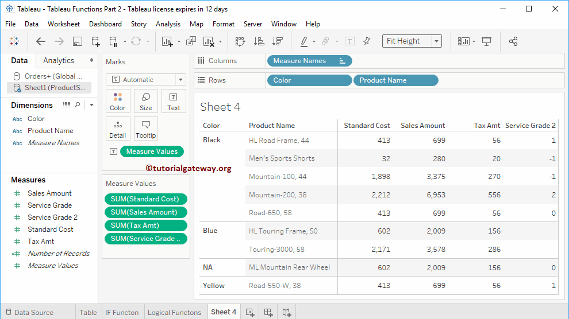This screenshot has height=319, width=569.
Task: Select the Number of Records measure
Action: (59, 254)
